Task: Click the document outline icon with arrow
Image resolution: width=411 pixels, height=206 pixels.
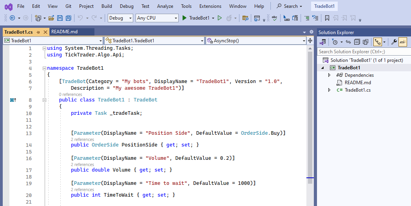Action: click(x=295, y=18)
